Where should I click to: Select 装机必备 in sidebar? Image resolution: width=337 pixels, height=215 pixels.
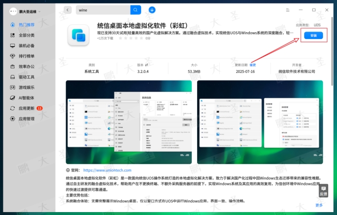[x=26, y=46]
